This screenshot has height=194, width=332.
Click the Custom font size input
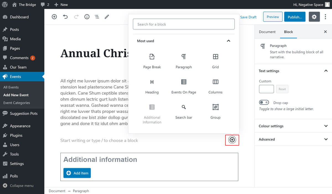click(266, 89)
